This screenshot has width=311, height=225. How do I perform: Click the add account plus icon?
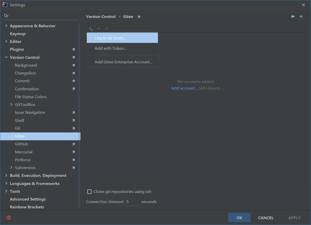point(91,29)
